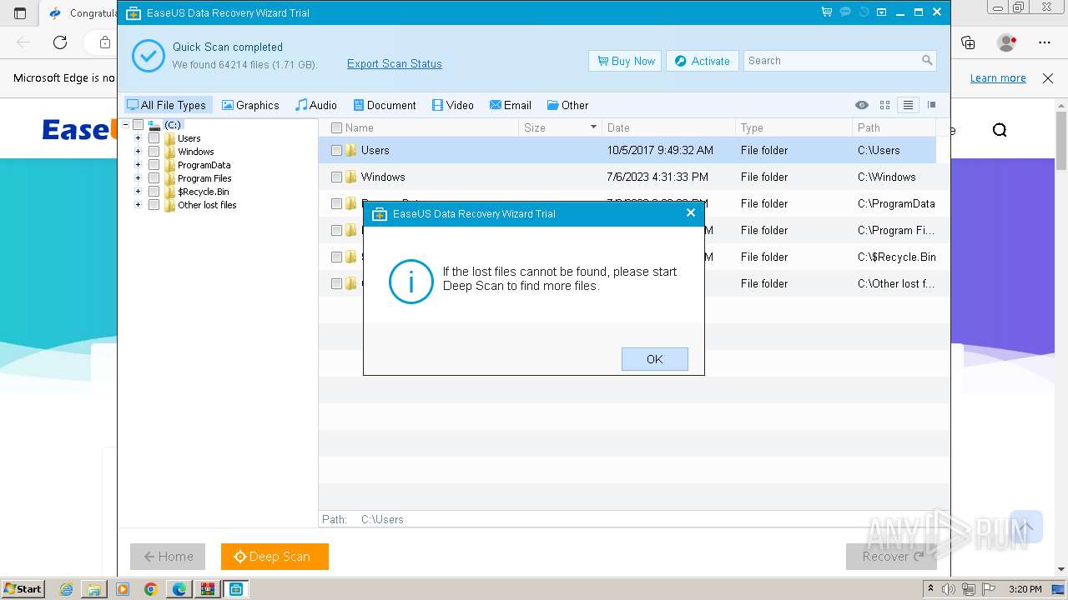Click the update refresh icon in title bar
The image size is (1068, 600).
point(864,12)
